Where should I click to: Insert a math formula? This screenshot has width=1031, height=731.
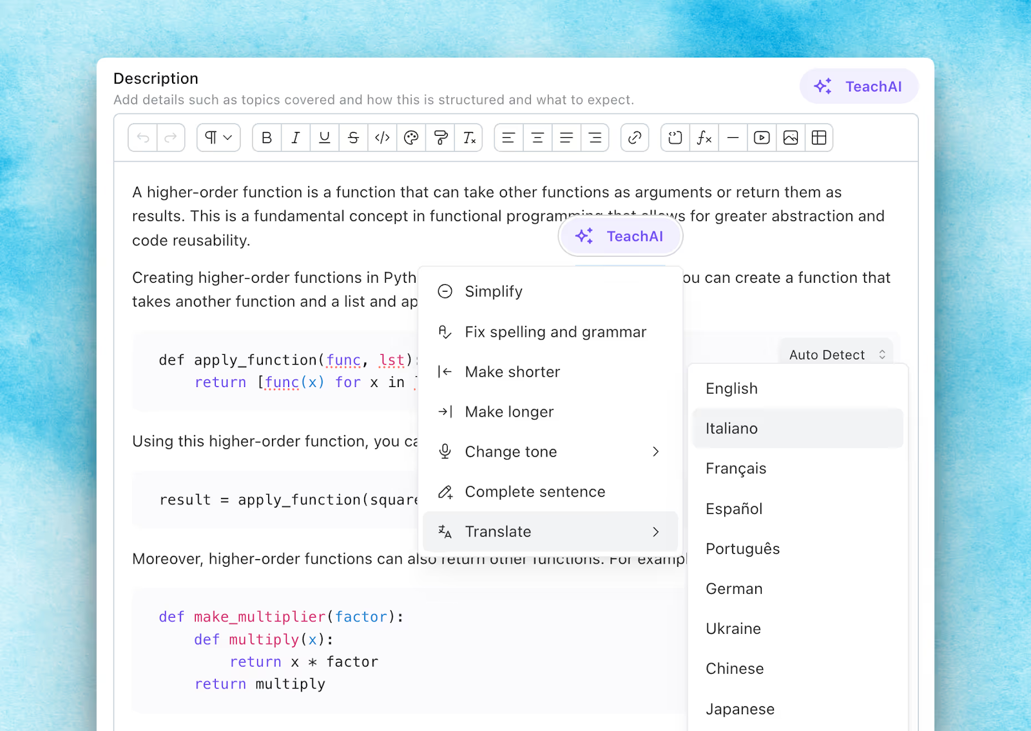[704, 138]
